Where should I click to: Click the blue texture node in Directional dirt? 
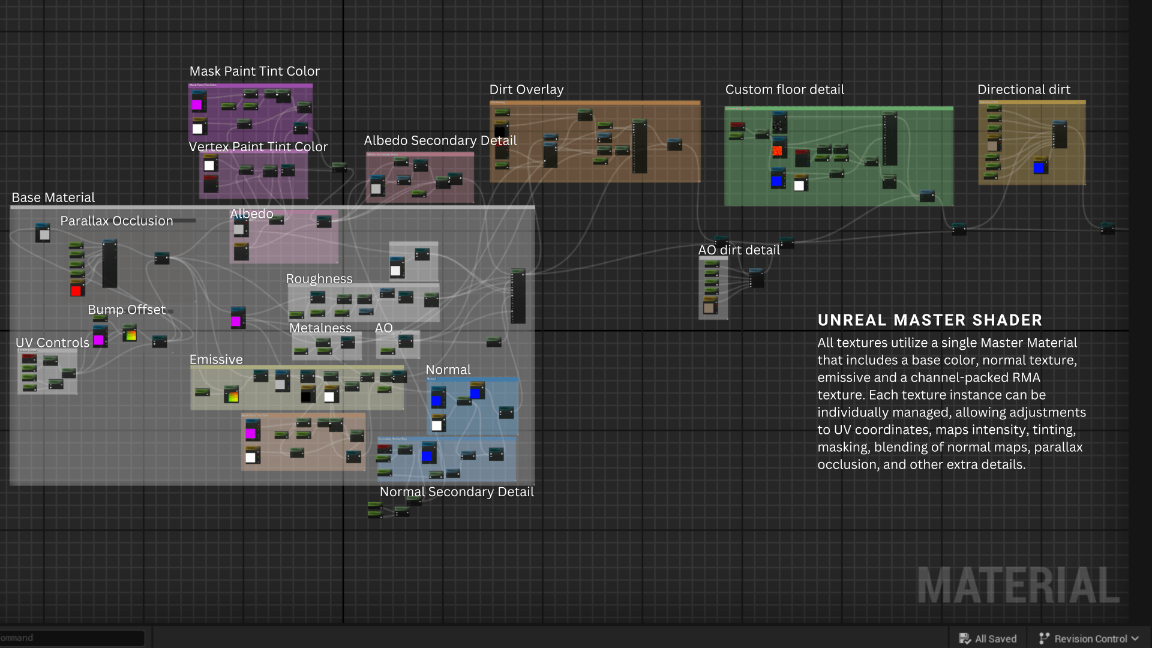[x=1039, y=168]
